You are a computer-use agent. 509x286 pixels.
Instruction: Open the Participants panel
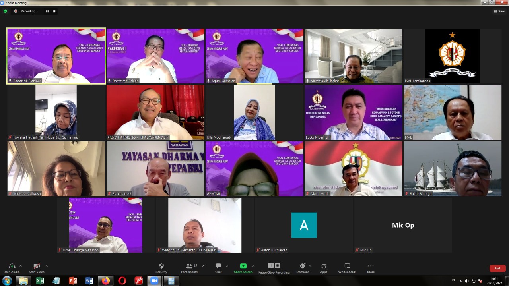pos(189,268)
